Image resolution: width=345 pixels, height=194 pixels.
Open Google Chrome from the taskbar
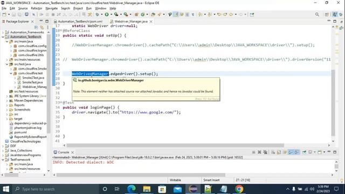[x=239, y=189]
